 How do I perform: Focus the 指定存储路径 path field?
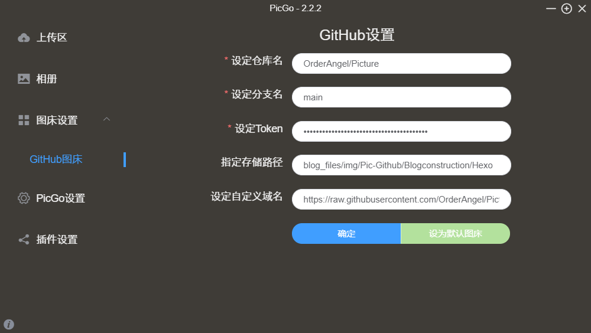[401, 165]
